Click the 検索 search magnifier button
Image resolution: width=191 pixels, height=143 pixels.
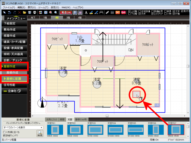40,133
